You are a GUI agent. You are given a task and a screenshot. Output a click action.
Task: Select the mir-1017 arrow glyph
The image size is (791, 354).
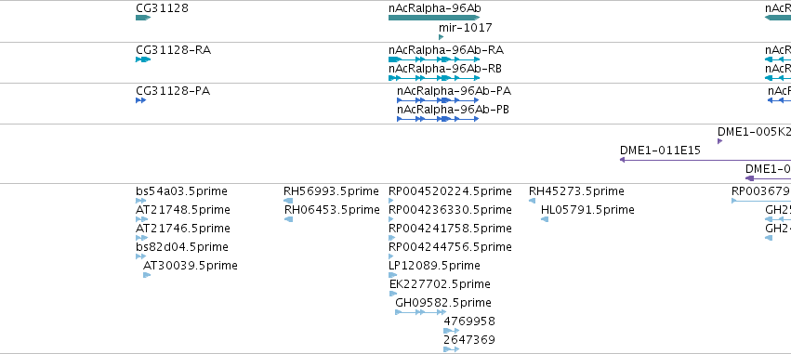point(442,37)
